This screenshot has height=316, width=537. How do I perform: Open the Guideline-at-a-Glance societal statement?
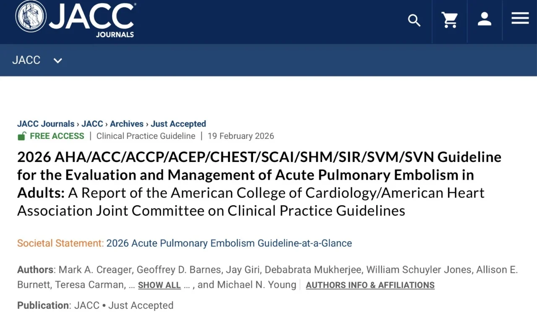pos(229,243)
